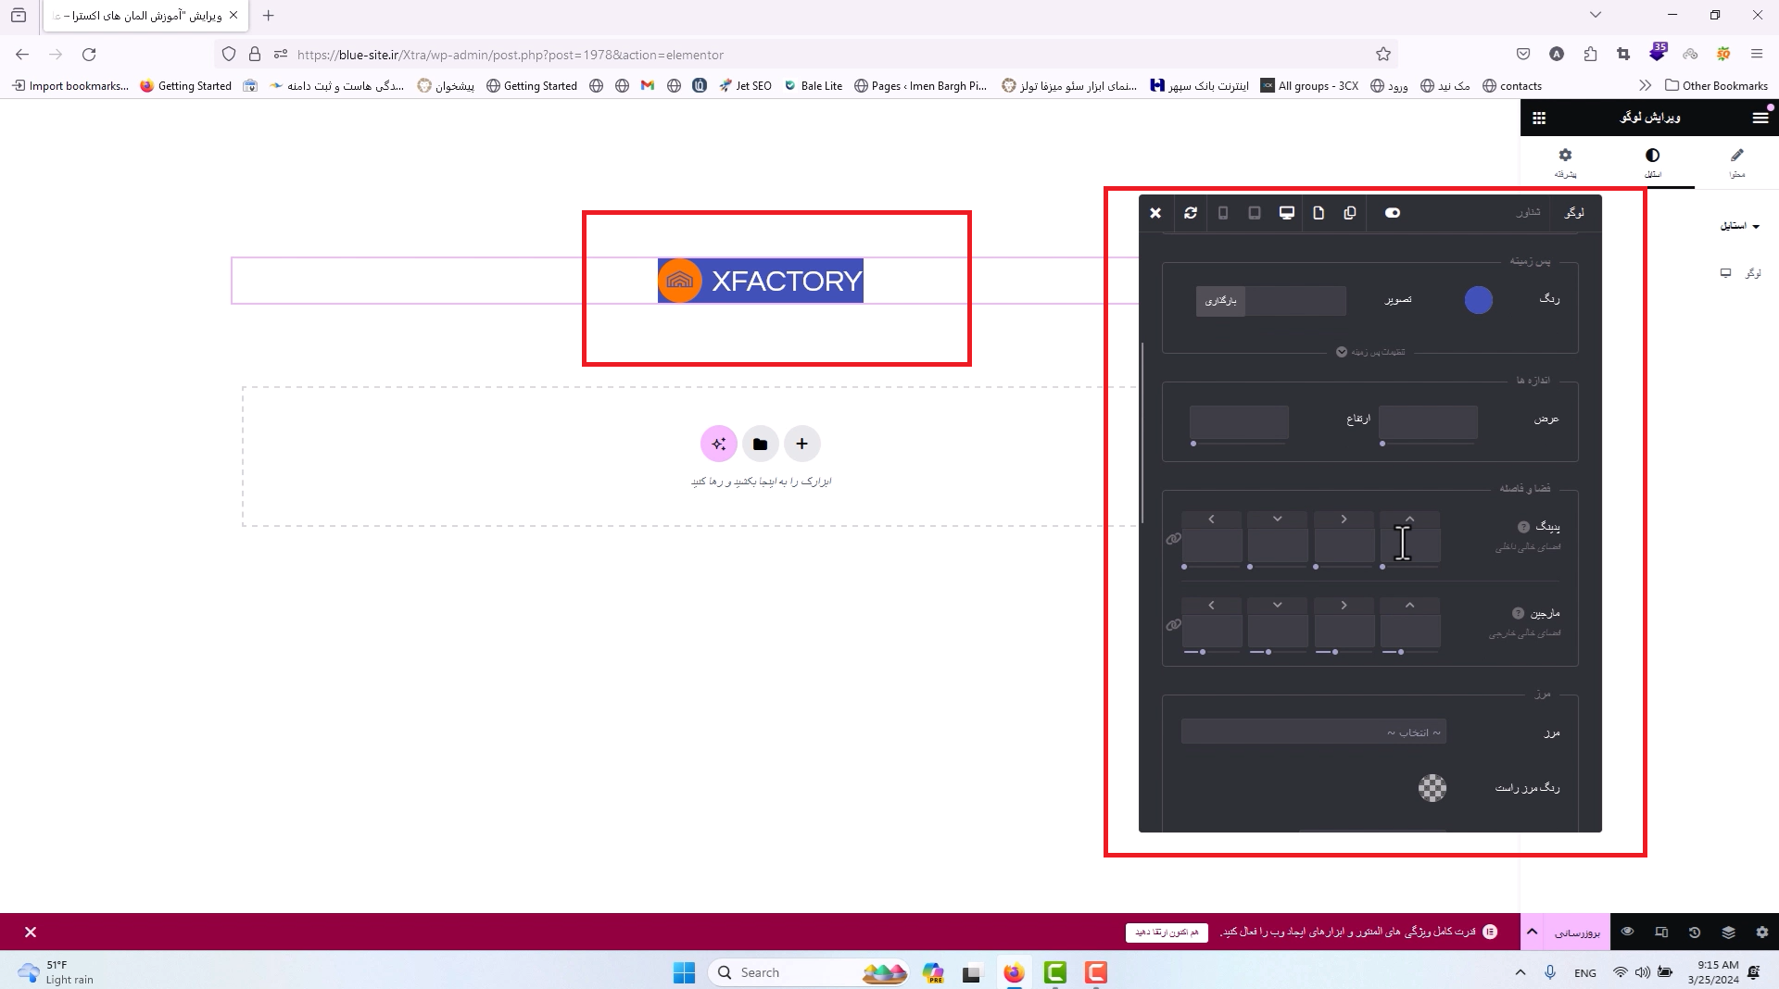The width and height of the screenshot is (1779, 989).
Task: Click the responsive monitor icon beside لوگو
Action: pyautogui.click(x=1725, y=273)
